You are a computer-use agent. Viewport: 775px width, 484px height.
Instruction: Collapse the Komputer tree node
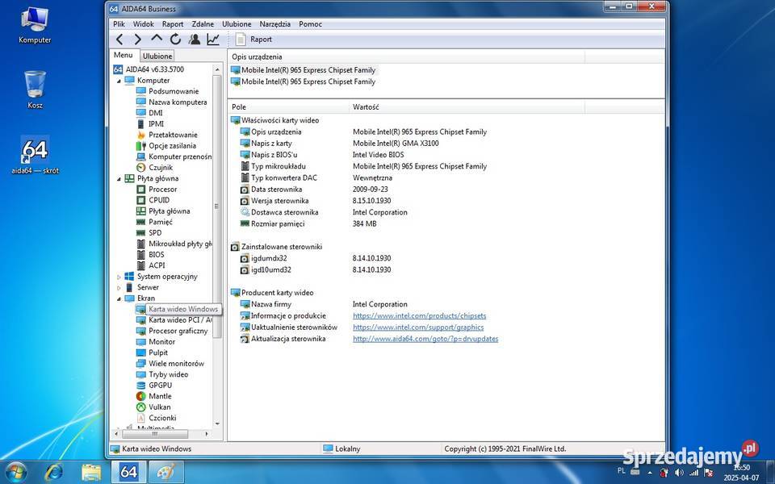[119, 81]
